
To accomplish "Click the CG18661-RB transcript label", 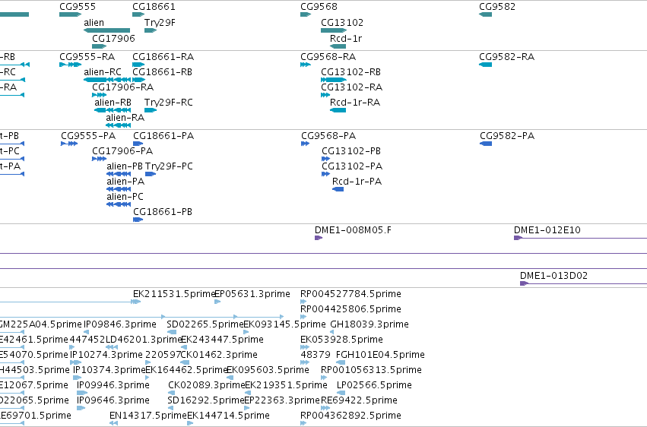I will pos(162,71).
